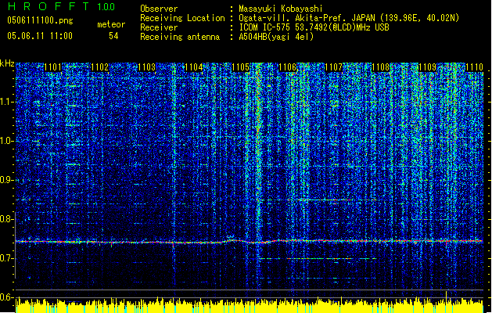Click the ICOM IC-575 receiver text

point(314,27)
